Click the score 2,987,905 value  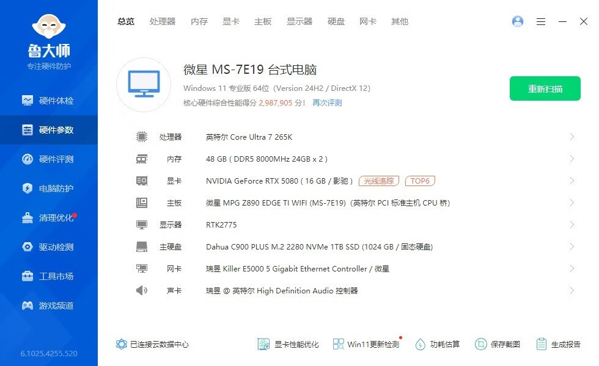276,103
